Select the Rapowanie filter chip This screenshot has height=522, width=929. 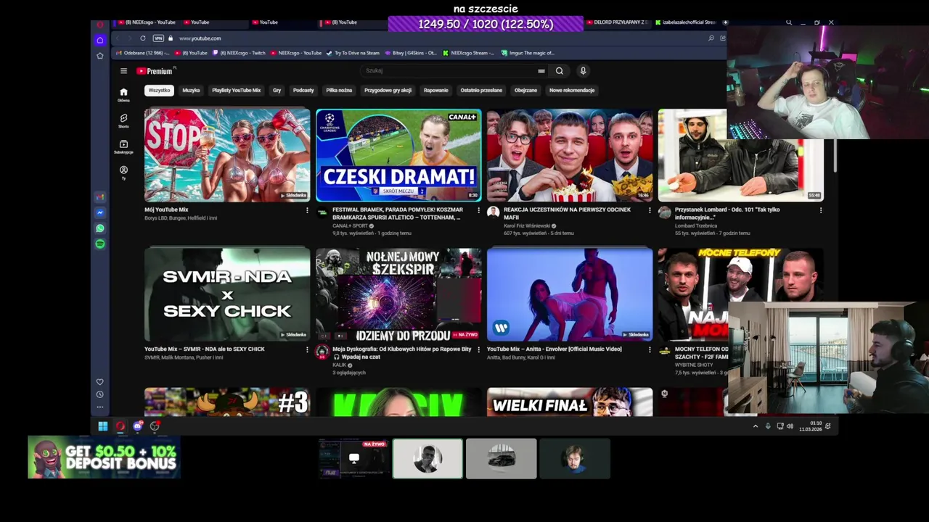[x=436, y=91]
